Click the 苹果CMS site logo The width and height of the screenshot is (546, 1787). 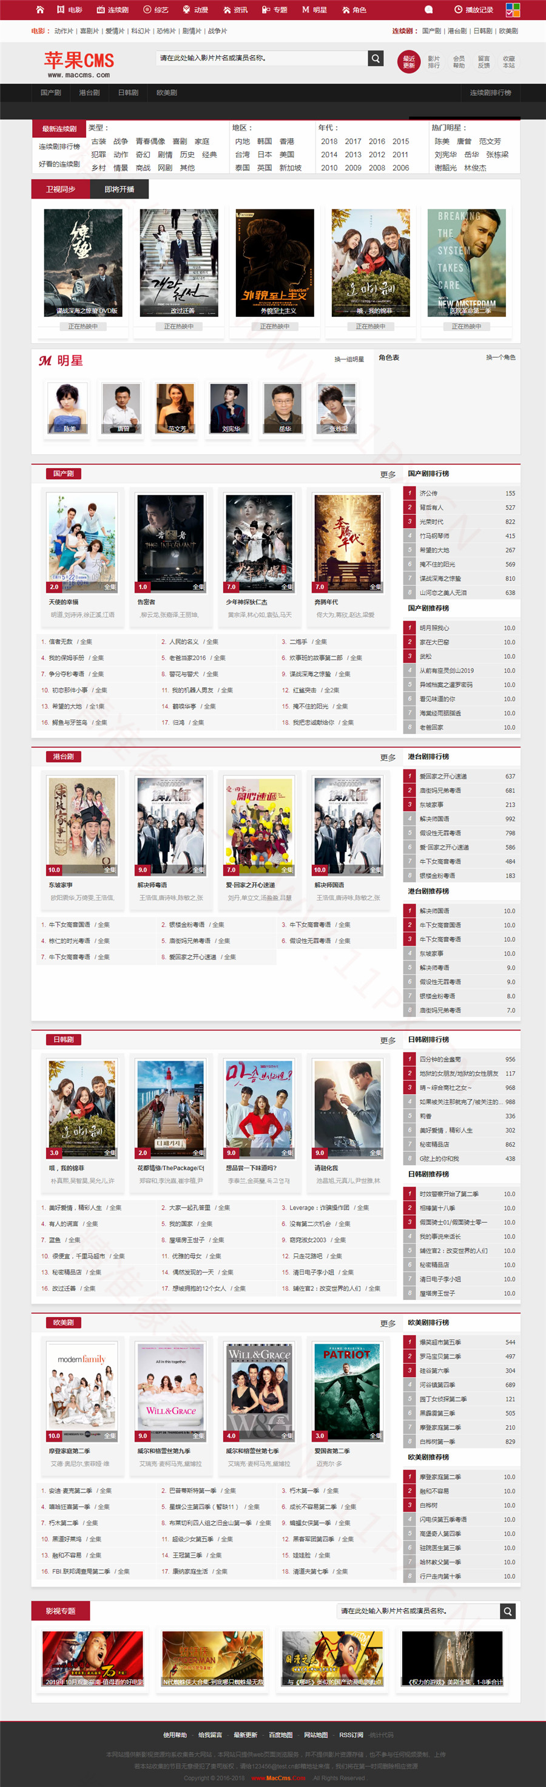point(78,64)
